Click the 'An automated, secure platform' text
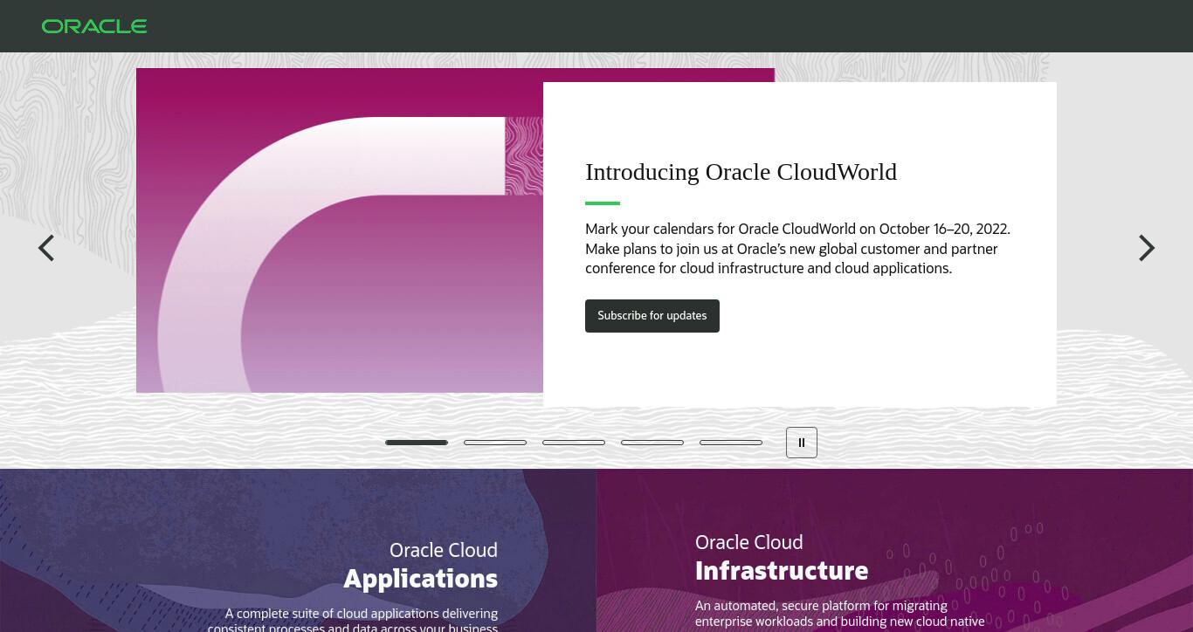The image size is (1193, 632). coord(840,614)
